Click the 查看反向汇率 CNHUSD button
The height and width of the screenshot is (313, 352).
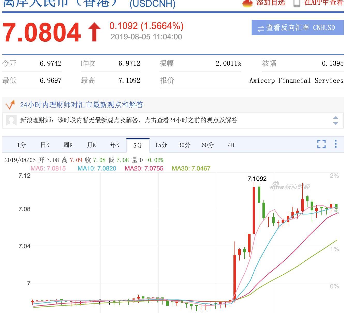tap(297, 27)
